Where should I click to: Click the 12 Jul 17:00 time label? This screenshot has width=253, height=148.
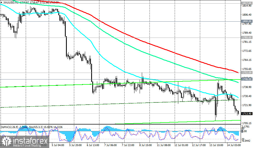(x=199, y=145)
